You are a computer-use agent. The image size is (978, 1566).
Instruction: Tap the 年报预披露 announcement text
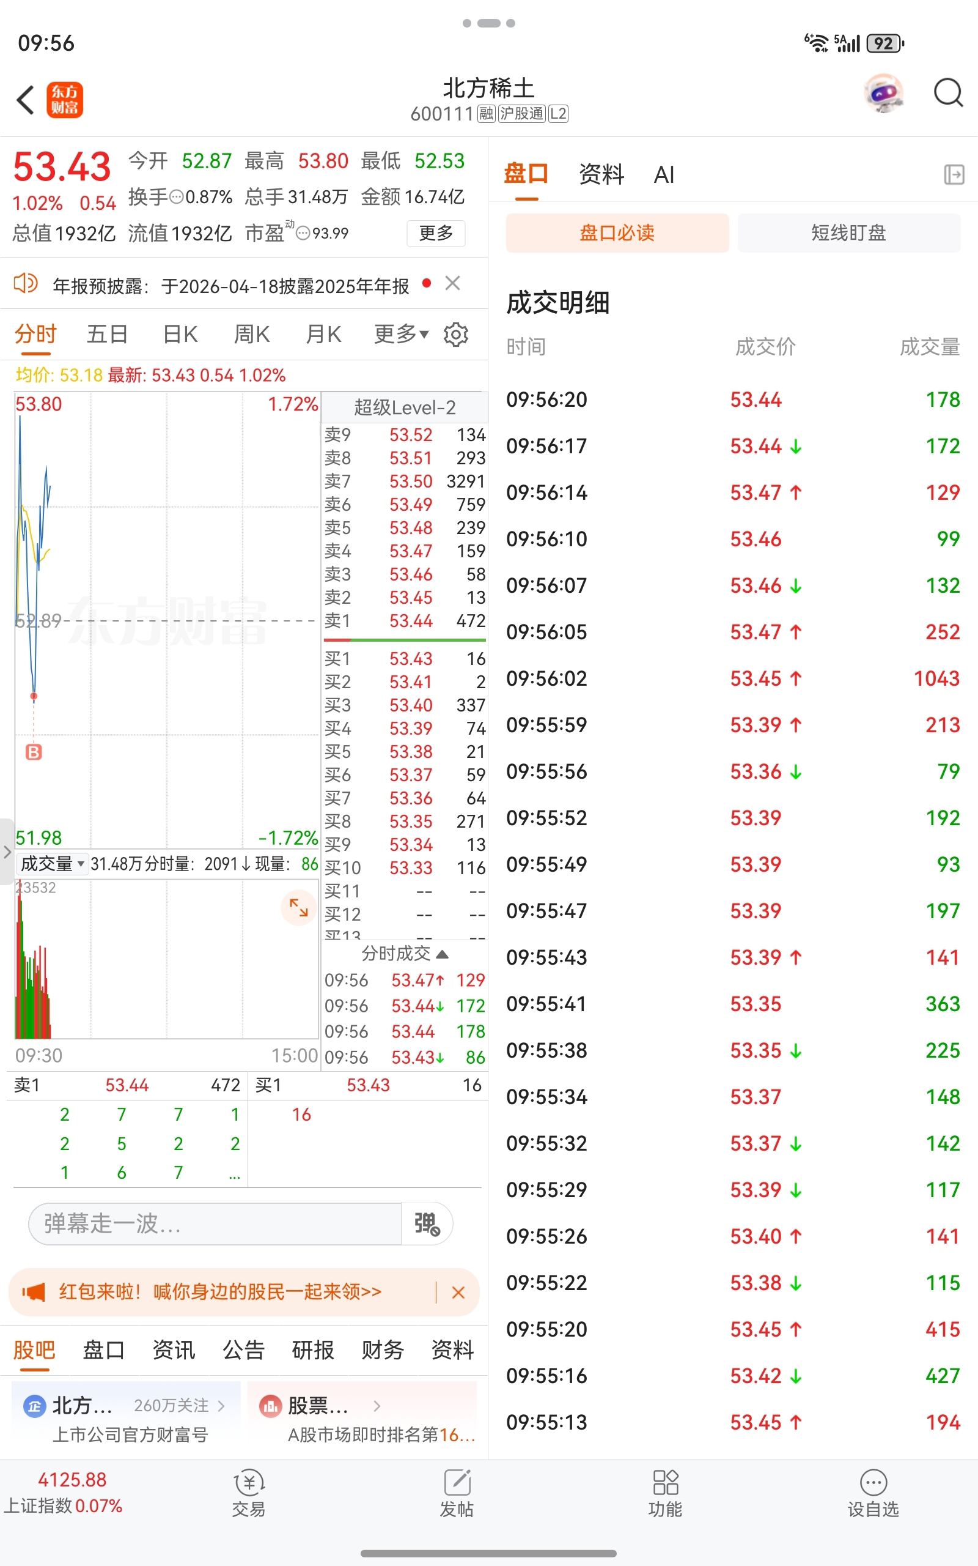point(231,286)
